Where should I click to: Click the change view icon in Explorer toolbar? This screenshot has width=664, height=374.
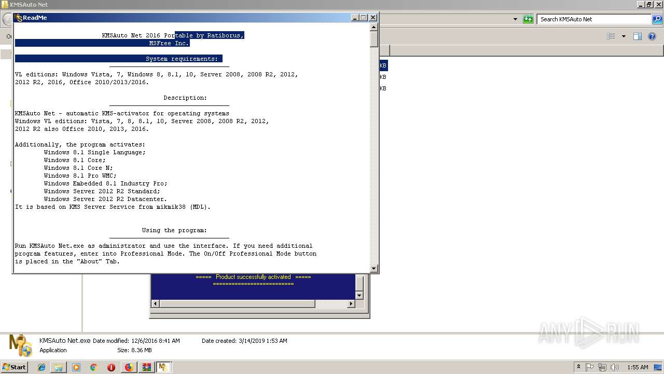tap(611, 36)
